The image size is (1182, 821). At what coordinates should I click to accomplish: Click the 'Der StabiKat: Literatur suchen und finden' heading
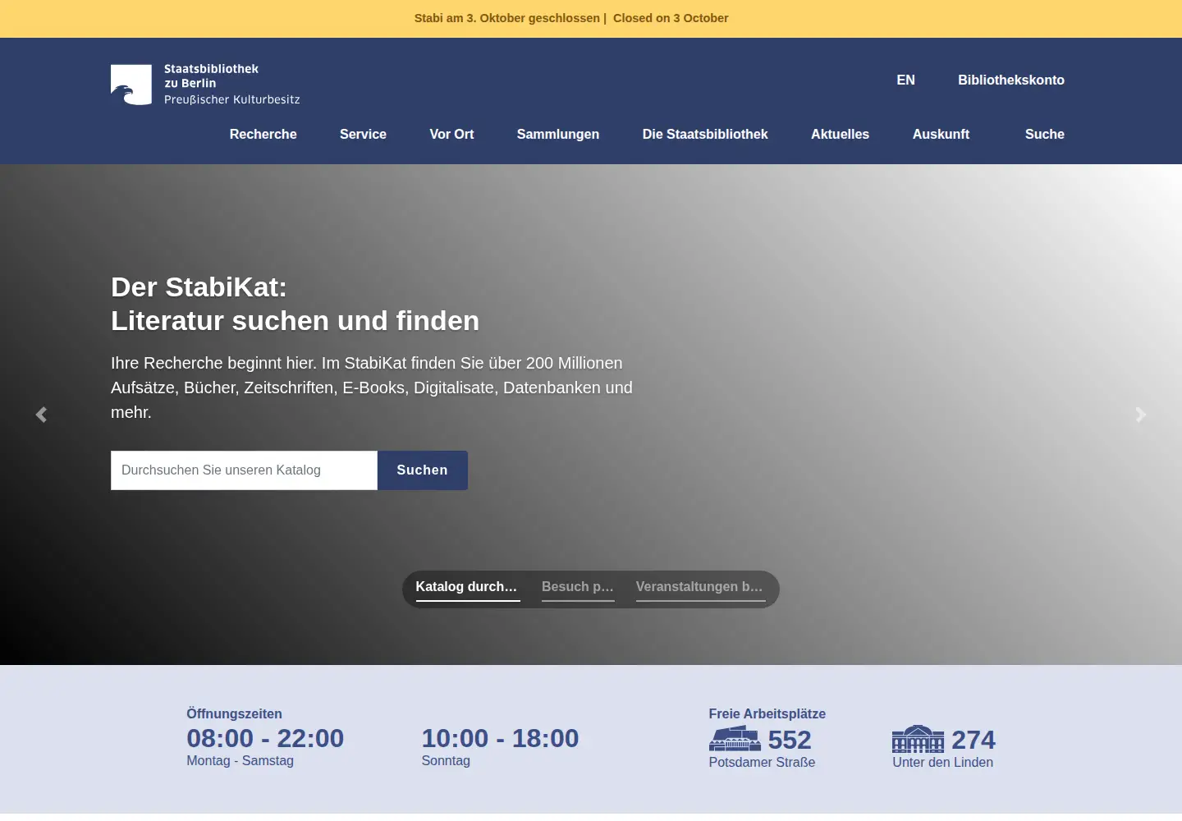(x=295, y=304)
